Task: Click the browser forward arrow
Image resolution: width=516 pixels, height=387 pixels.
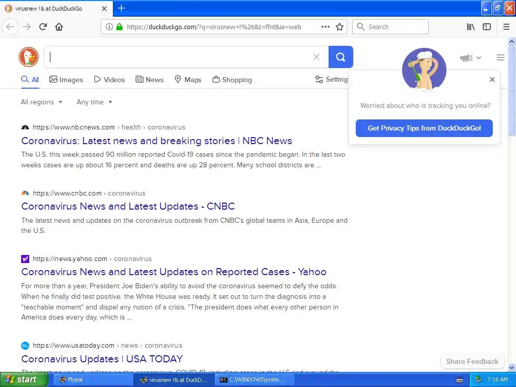Action: [27, 27]
